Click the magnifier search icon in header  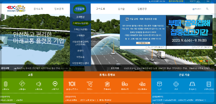[207, 9]
